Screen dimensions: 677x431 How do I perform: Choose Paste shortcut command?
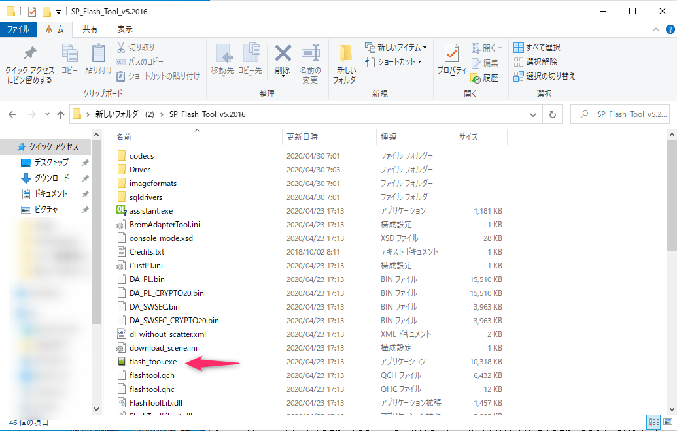158,76
